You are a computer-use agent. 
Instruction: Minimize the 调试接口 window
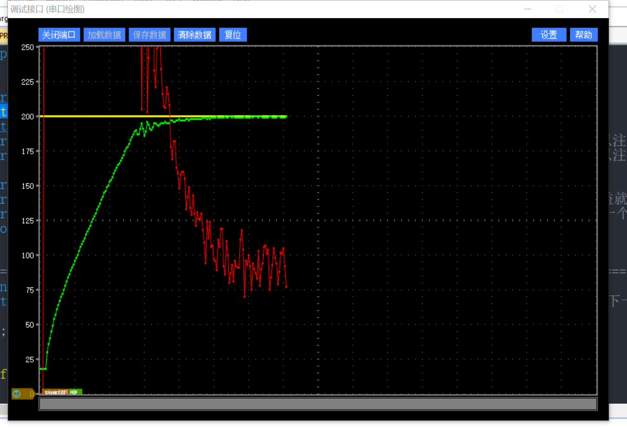527,9
